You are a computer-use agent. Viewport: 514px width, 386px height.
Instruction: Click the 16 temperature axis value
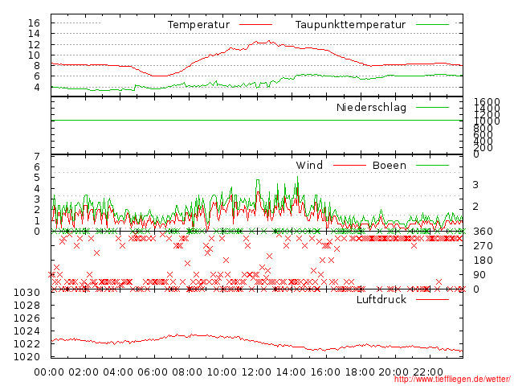click(x=34, y=23)
